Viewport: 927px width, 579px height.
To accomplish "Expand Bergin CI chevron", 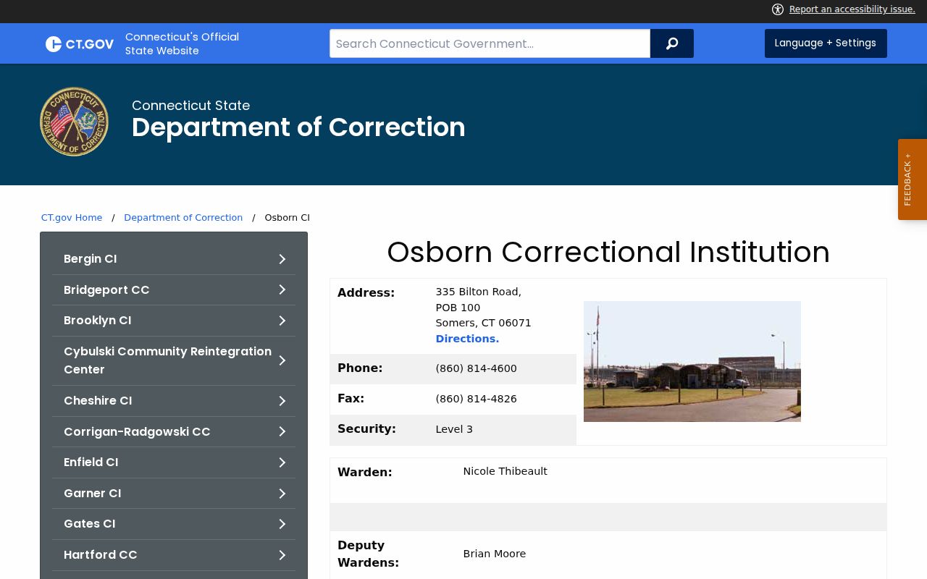I will point(282,259).
